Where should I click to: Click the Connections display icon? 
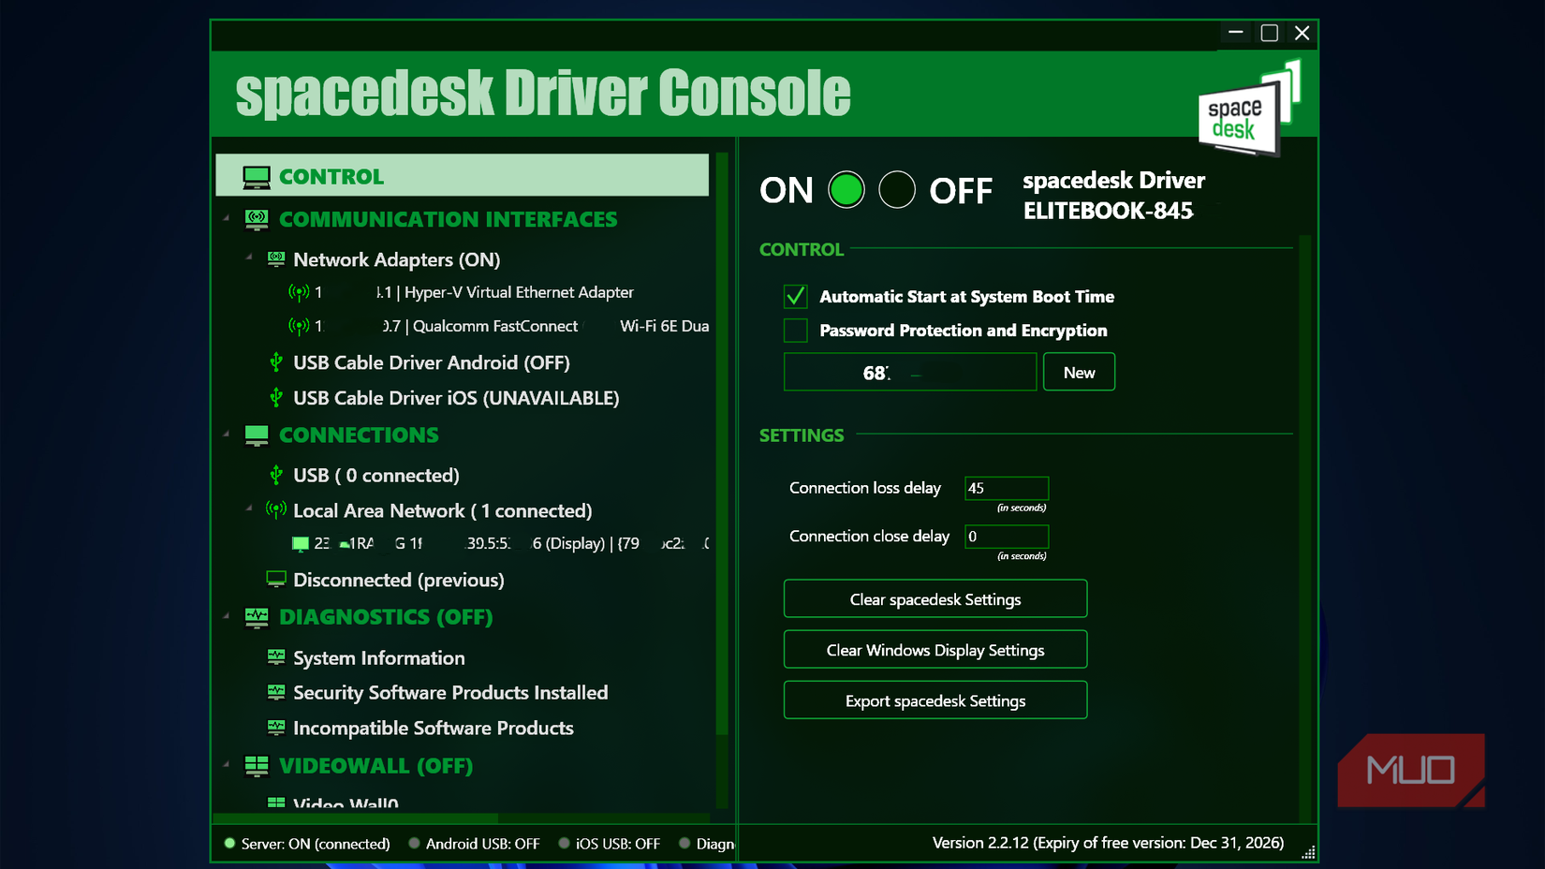point(255,434)
